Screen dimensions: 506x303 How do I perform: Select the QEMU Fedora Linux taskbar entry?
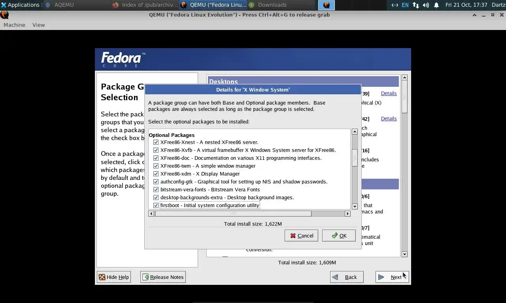coord(213,5)
